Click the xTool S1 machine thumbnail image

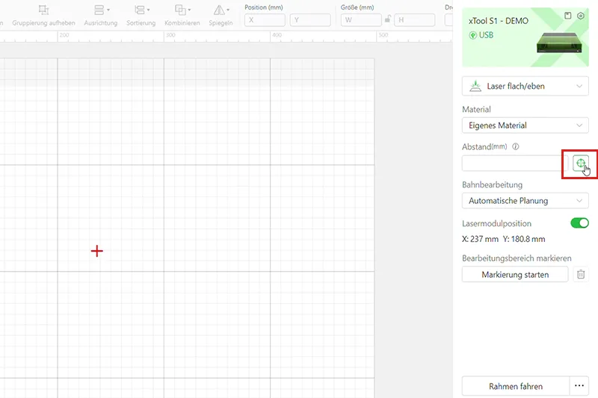point(559,43)
